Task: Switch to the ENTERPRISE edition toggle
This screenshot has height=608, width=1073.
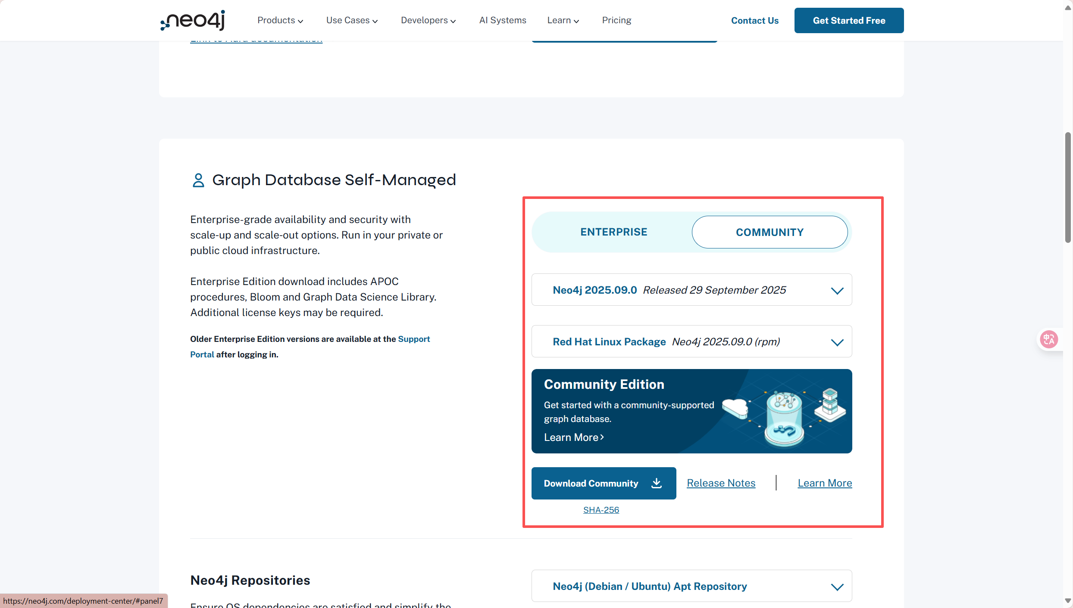Action: point(613,232)
